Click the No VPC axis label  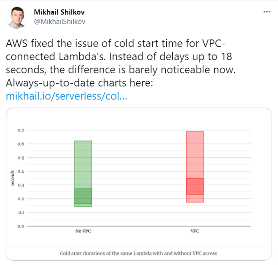pos(83,231)
